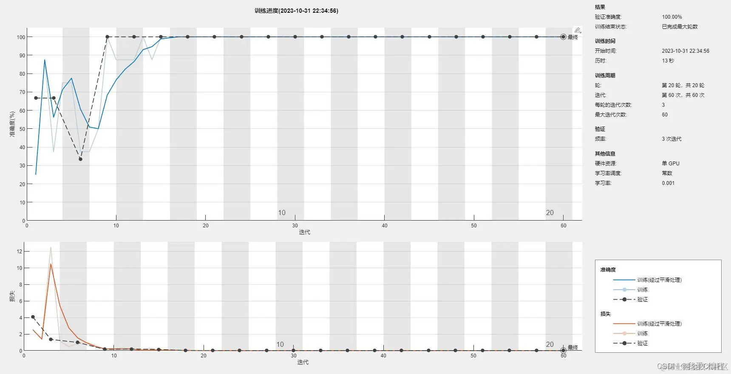
Task: Select the 单 GPU hardware value
Action: tap(671, 164)
